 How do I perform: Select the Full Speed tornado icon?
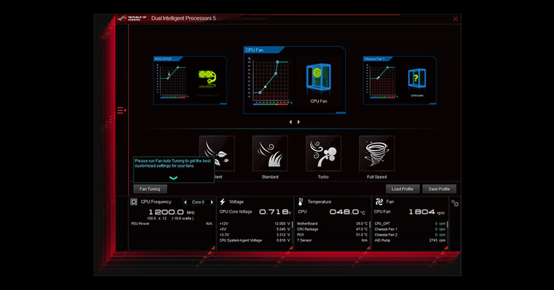(377, 153)
